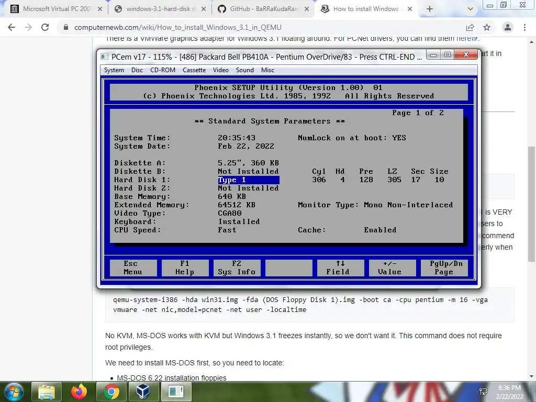Open VirtualBox cube taskbar icon
Viewport: 536px width, 402px height.
(143, 392)
